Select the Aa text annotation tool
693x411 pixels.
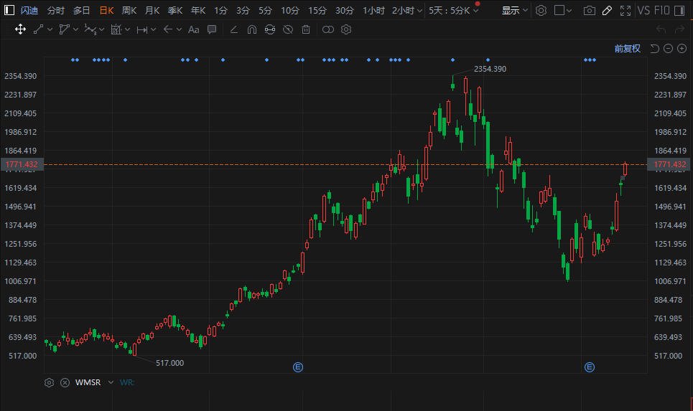194,29
